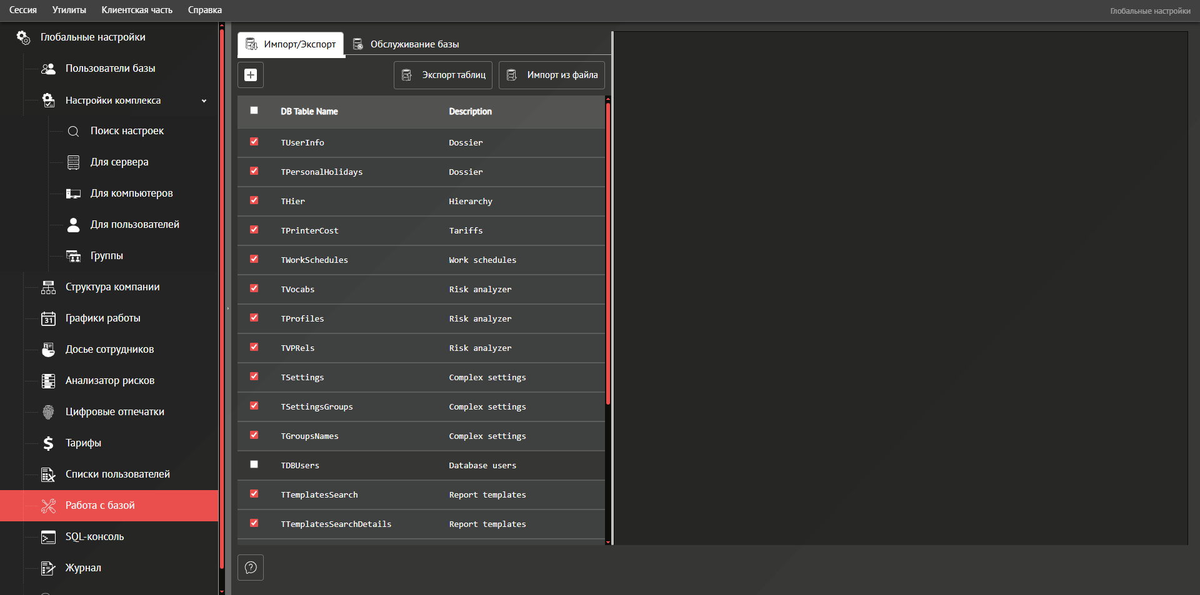
Task: Enable the TDBUsers table checkbox
Action: [254, 465]
